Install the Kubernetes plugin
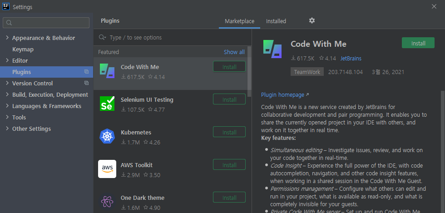 (229, 132)
